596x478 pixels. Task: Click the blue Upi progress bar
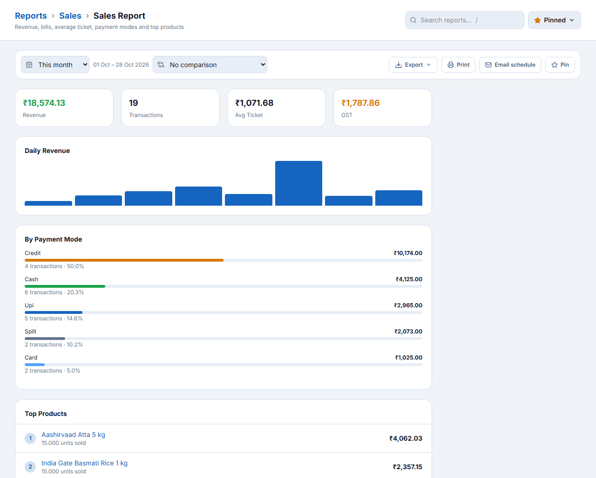pyautogui.click(x=54, y=312)
